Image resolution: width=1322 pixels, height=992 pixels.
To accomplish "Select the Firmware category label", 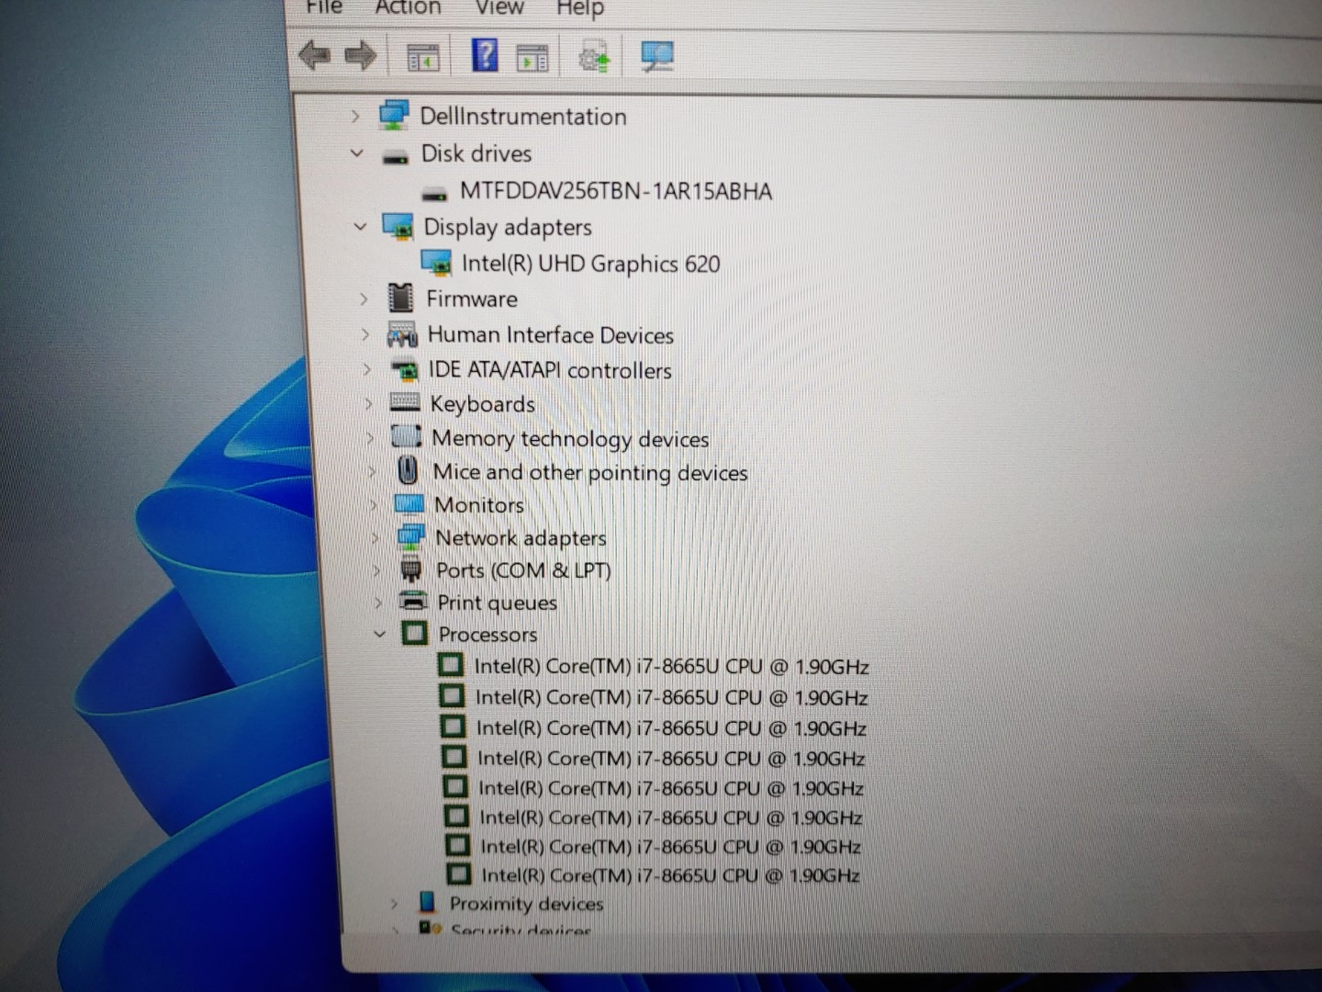I will coord(472,299).
